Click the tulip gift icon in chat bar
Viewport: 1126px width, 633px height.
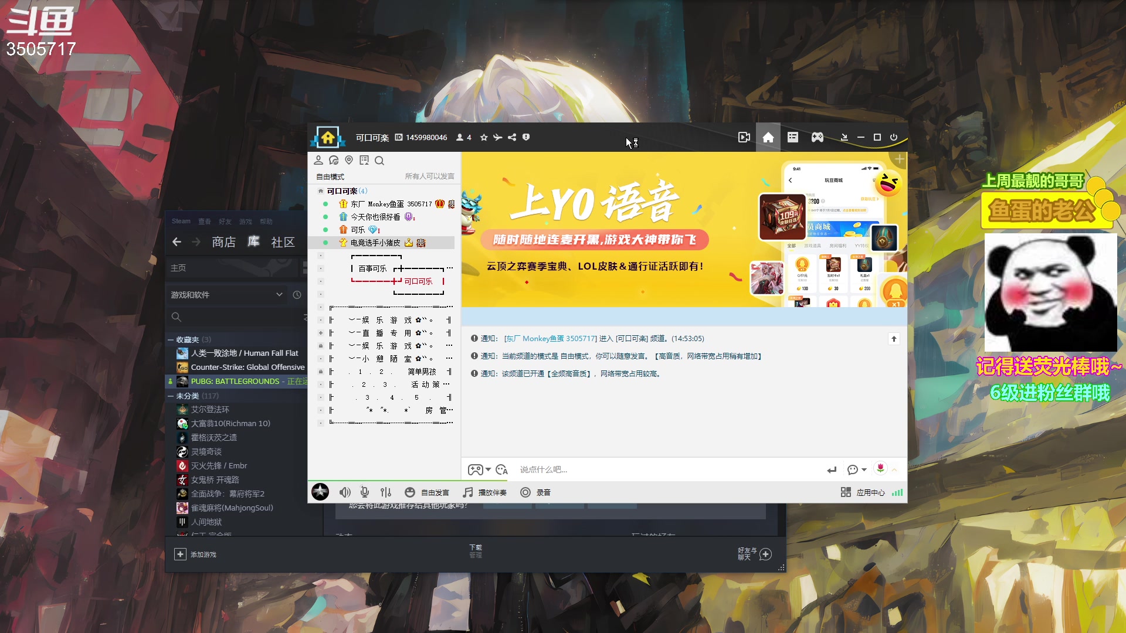(x=880, y=468)
